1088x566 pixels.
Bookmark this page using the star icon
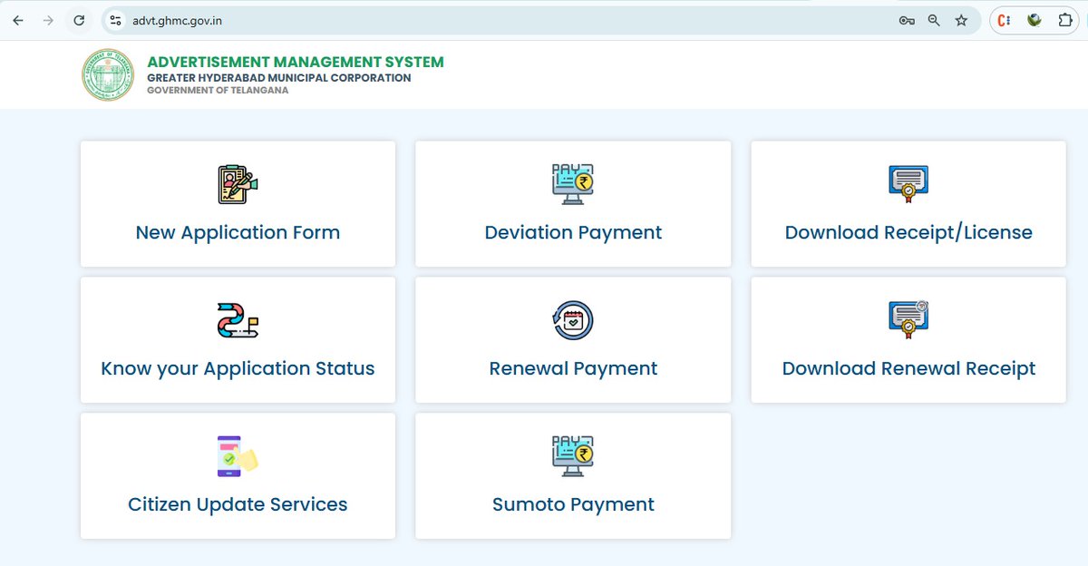961,20
